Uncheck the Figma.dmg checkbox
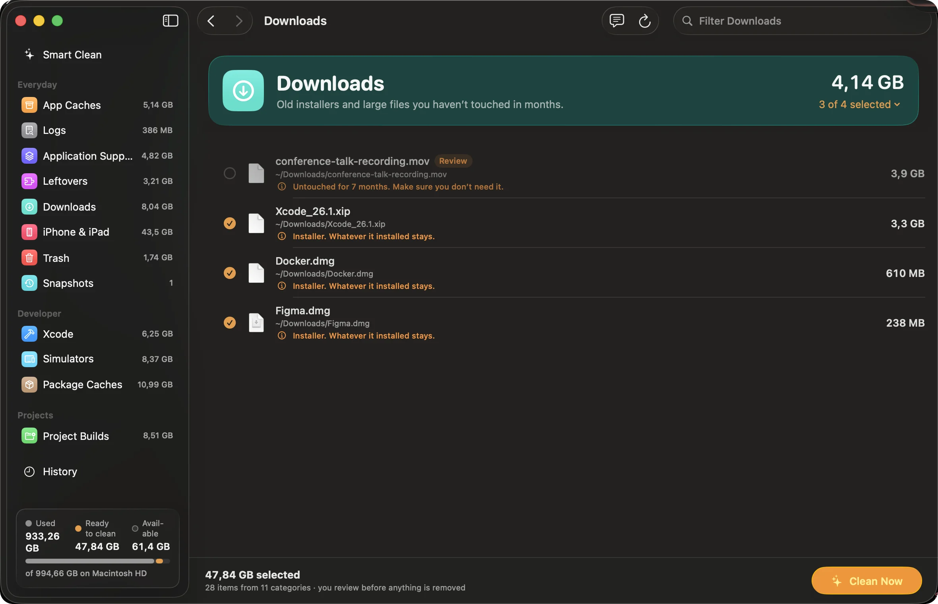Screen dimensions: 938x604 pyautogui.click(x=230, y=323)
